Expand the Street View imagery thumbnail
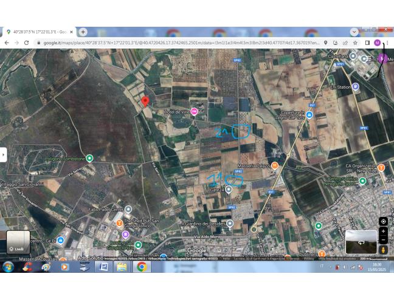 coord(361,242)
